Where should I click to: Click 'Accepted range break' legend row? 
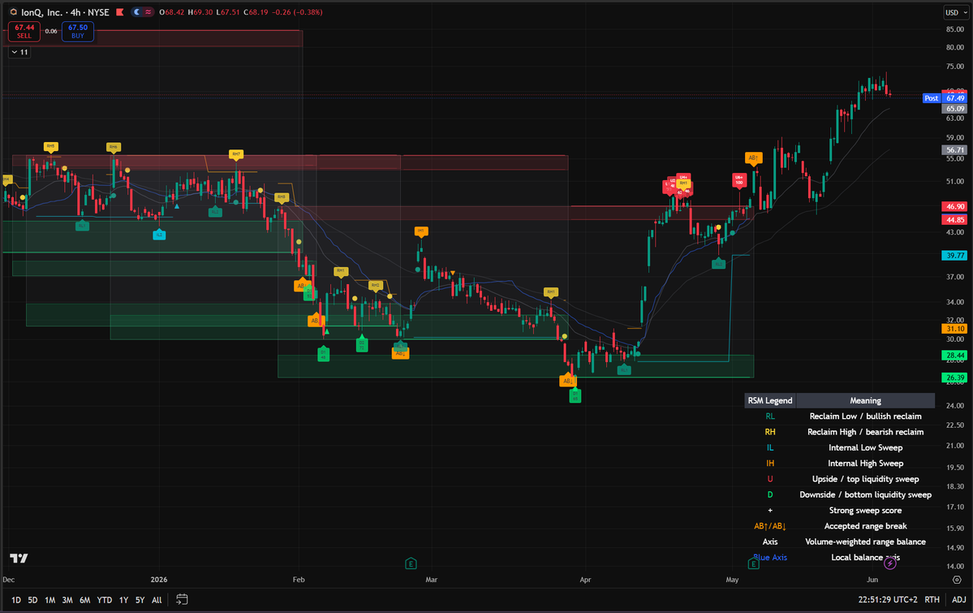click(x=840, y=526)
